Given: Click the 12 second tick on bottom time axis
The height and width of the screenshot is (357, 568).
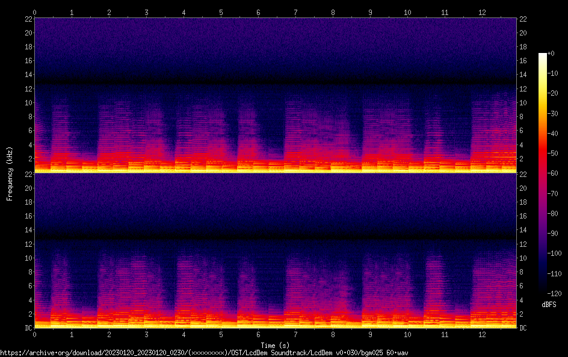Looking at the screenshot, I should pos(482,334).
